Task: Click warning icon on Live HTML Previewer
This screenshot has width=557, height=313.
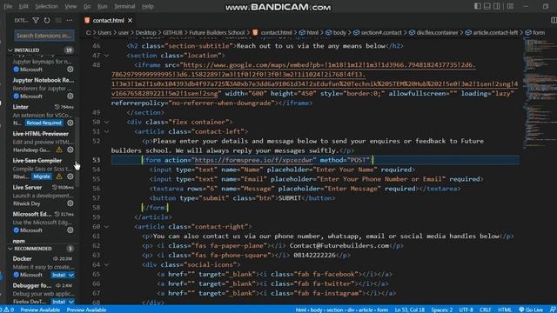Action: (59, 150)
